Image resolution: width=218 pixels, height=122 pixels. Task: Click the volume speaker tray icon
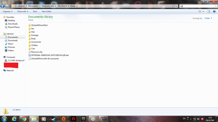coord(199,119)
